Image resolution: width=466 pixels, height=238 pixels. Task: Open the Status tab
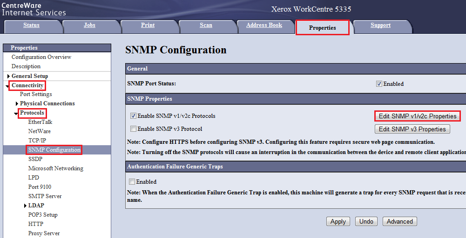(31, 26)
